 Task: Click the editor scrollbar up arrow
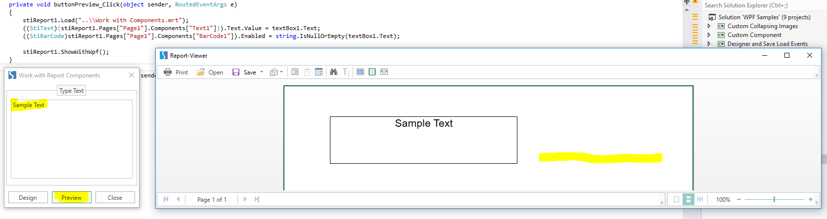pos(687,9)
